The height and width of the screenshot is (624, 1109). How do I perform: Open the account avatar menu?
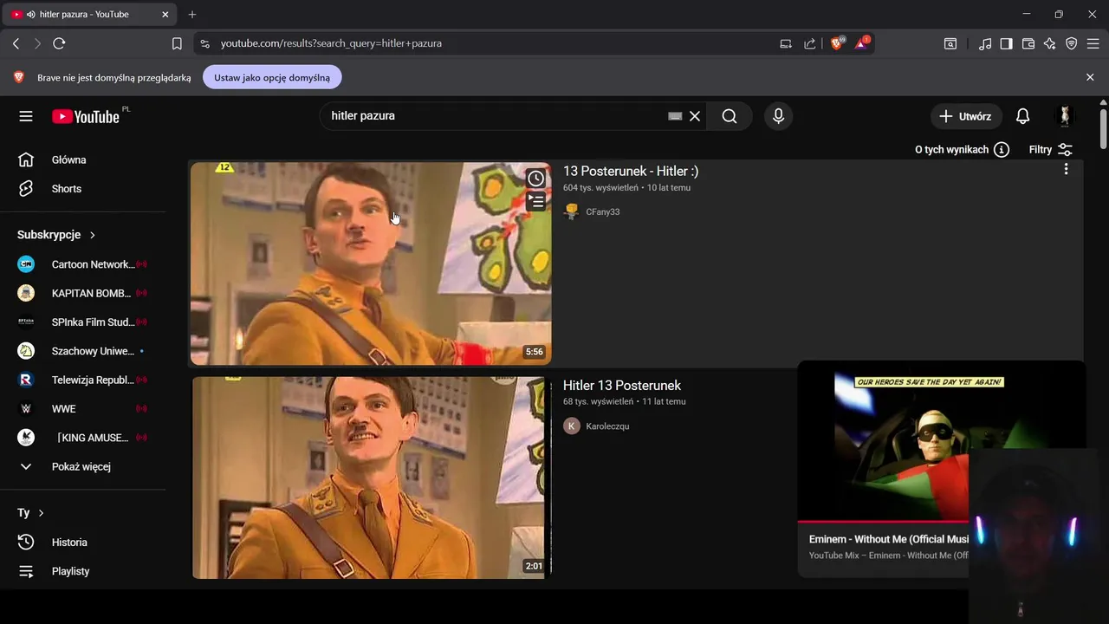point(1066,116)
